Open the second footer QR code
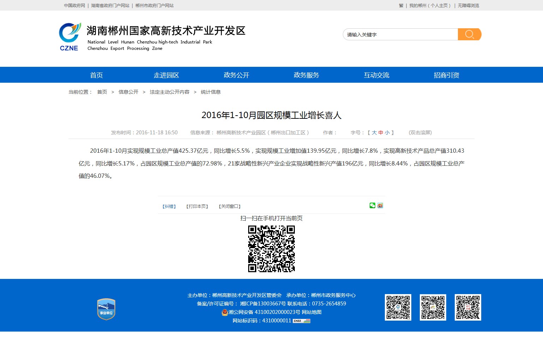543x339 pixels. click(433, 308)
